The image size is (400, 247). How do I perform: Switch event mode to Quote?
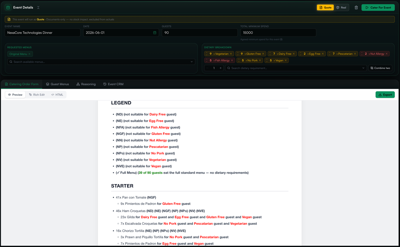tap(325, 7)
